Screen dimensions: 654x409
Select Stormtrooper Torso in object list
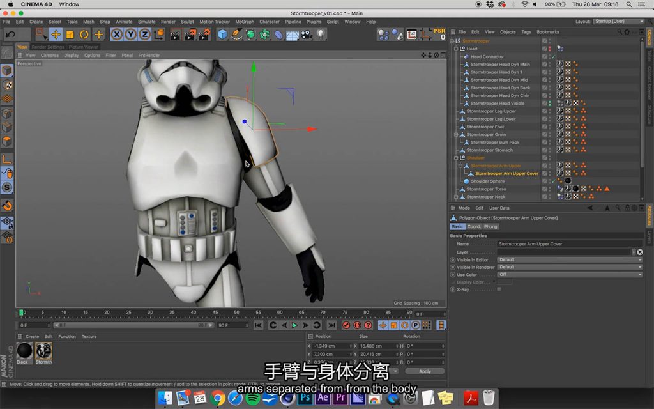(x=486, y=189)
